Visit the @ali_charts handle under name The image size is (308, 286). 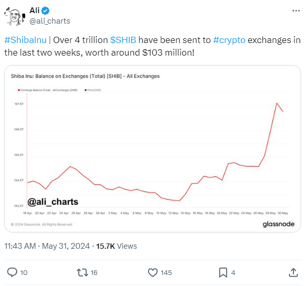click(x=50, y=21)
